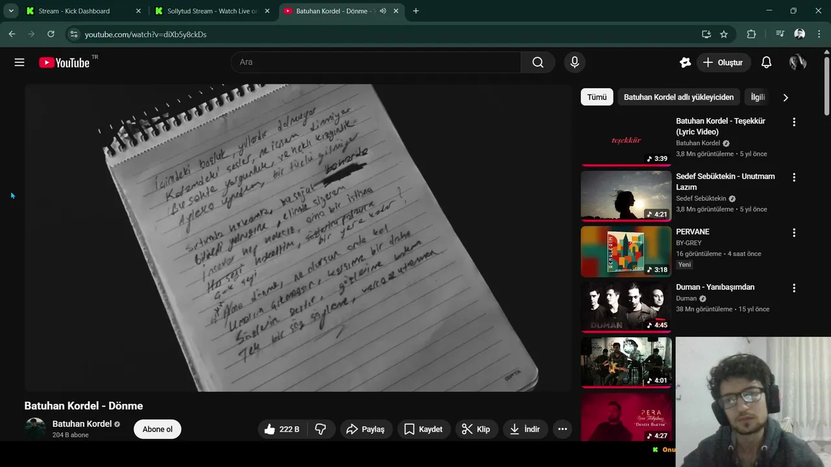Open Sedef Sebüktekin Unutmam Lazım thumbnail
The image size is (831, 467).
[x=626, y=196]
